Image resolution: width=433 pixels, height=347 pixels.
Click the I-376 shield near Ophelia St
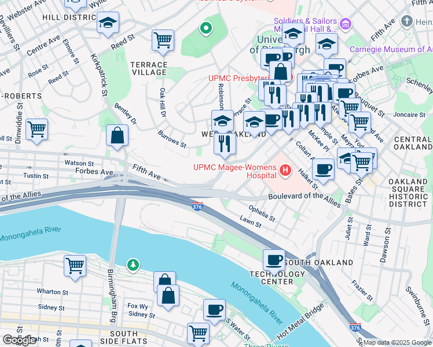(197, 206)
